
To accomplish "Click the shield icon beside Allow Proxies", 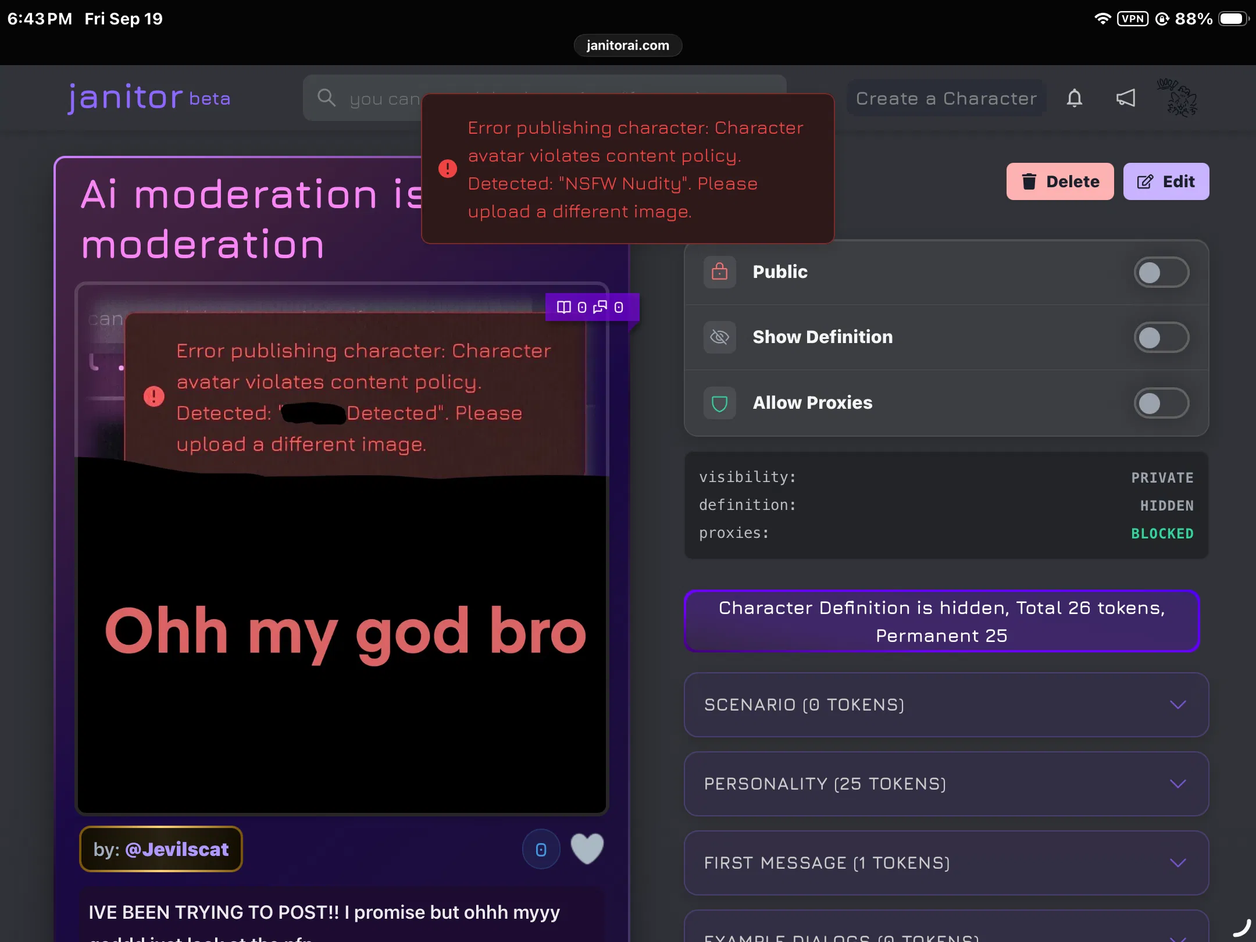I will click(x=719, y=403).
